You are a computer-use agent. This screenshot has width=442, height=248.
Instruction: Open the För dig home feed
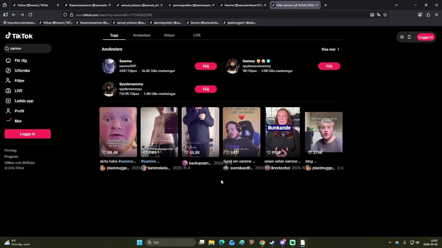21,60
